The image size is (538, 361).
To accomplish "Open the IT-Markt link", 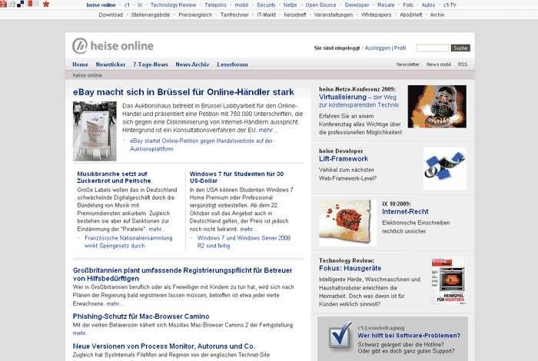I will 267,15.
